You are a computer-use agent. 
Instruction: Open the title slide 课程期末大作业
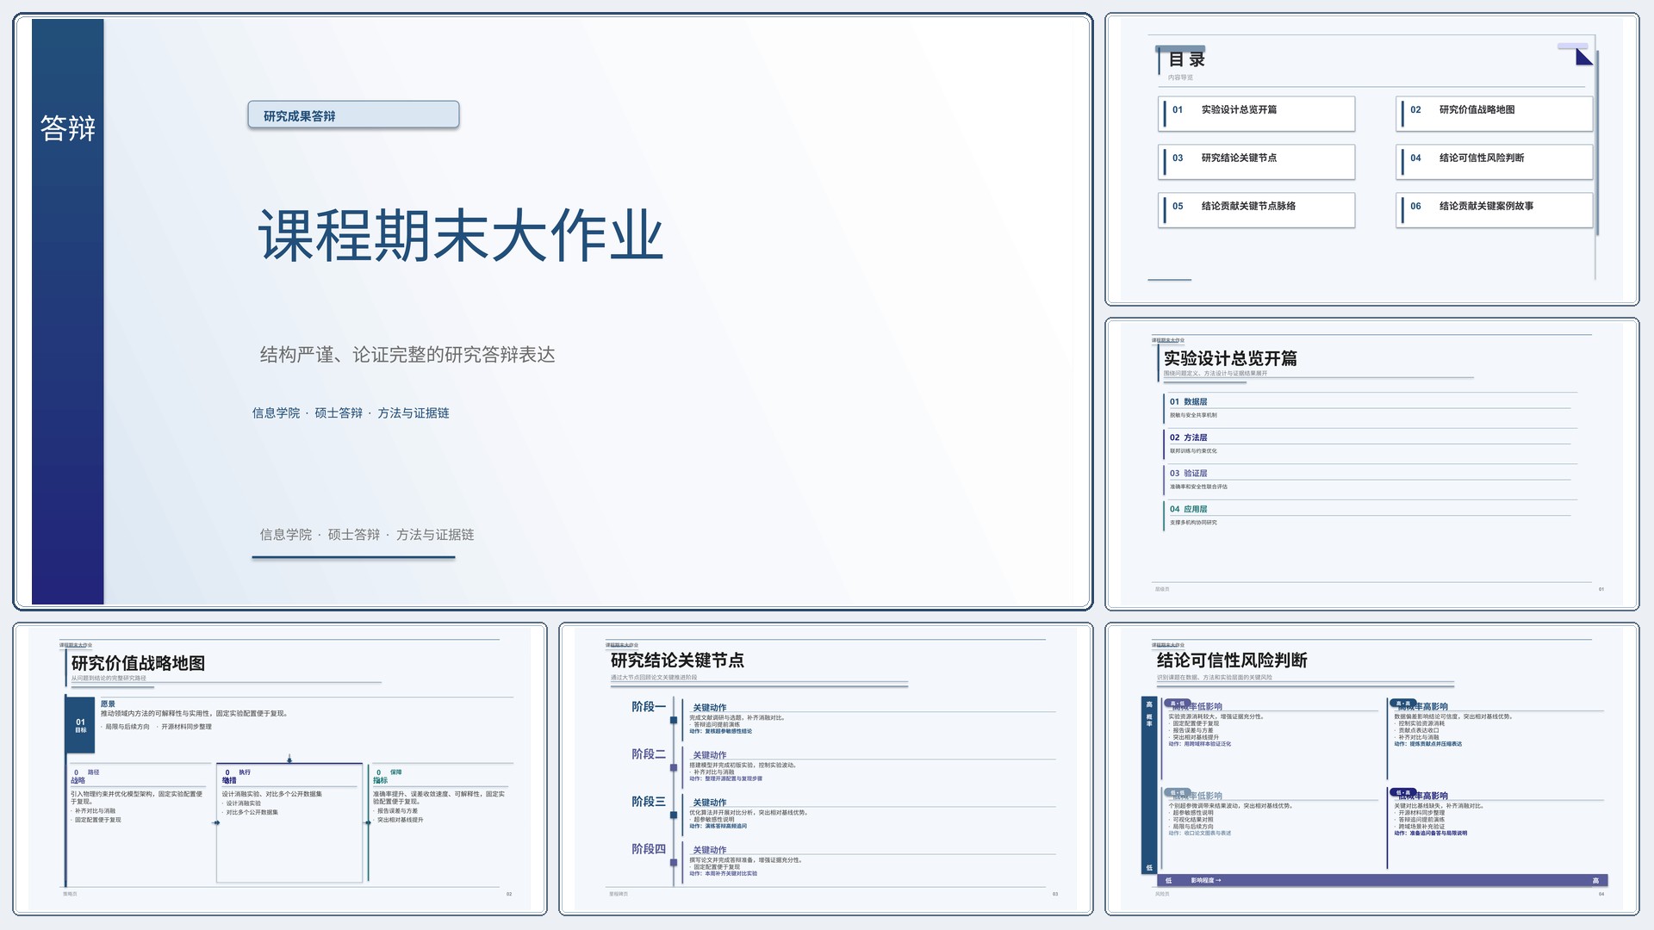[x=552, y=312]
